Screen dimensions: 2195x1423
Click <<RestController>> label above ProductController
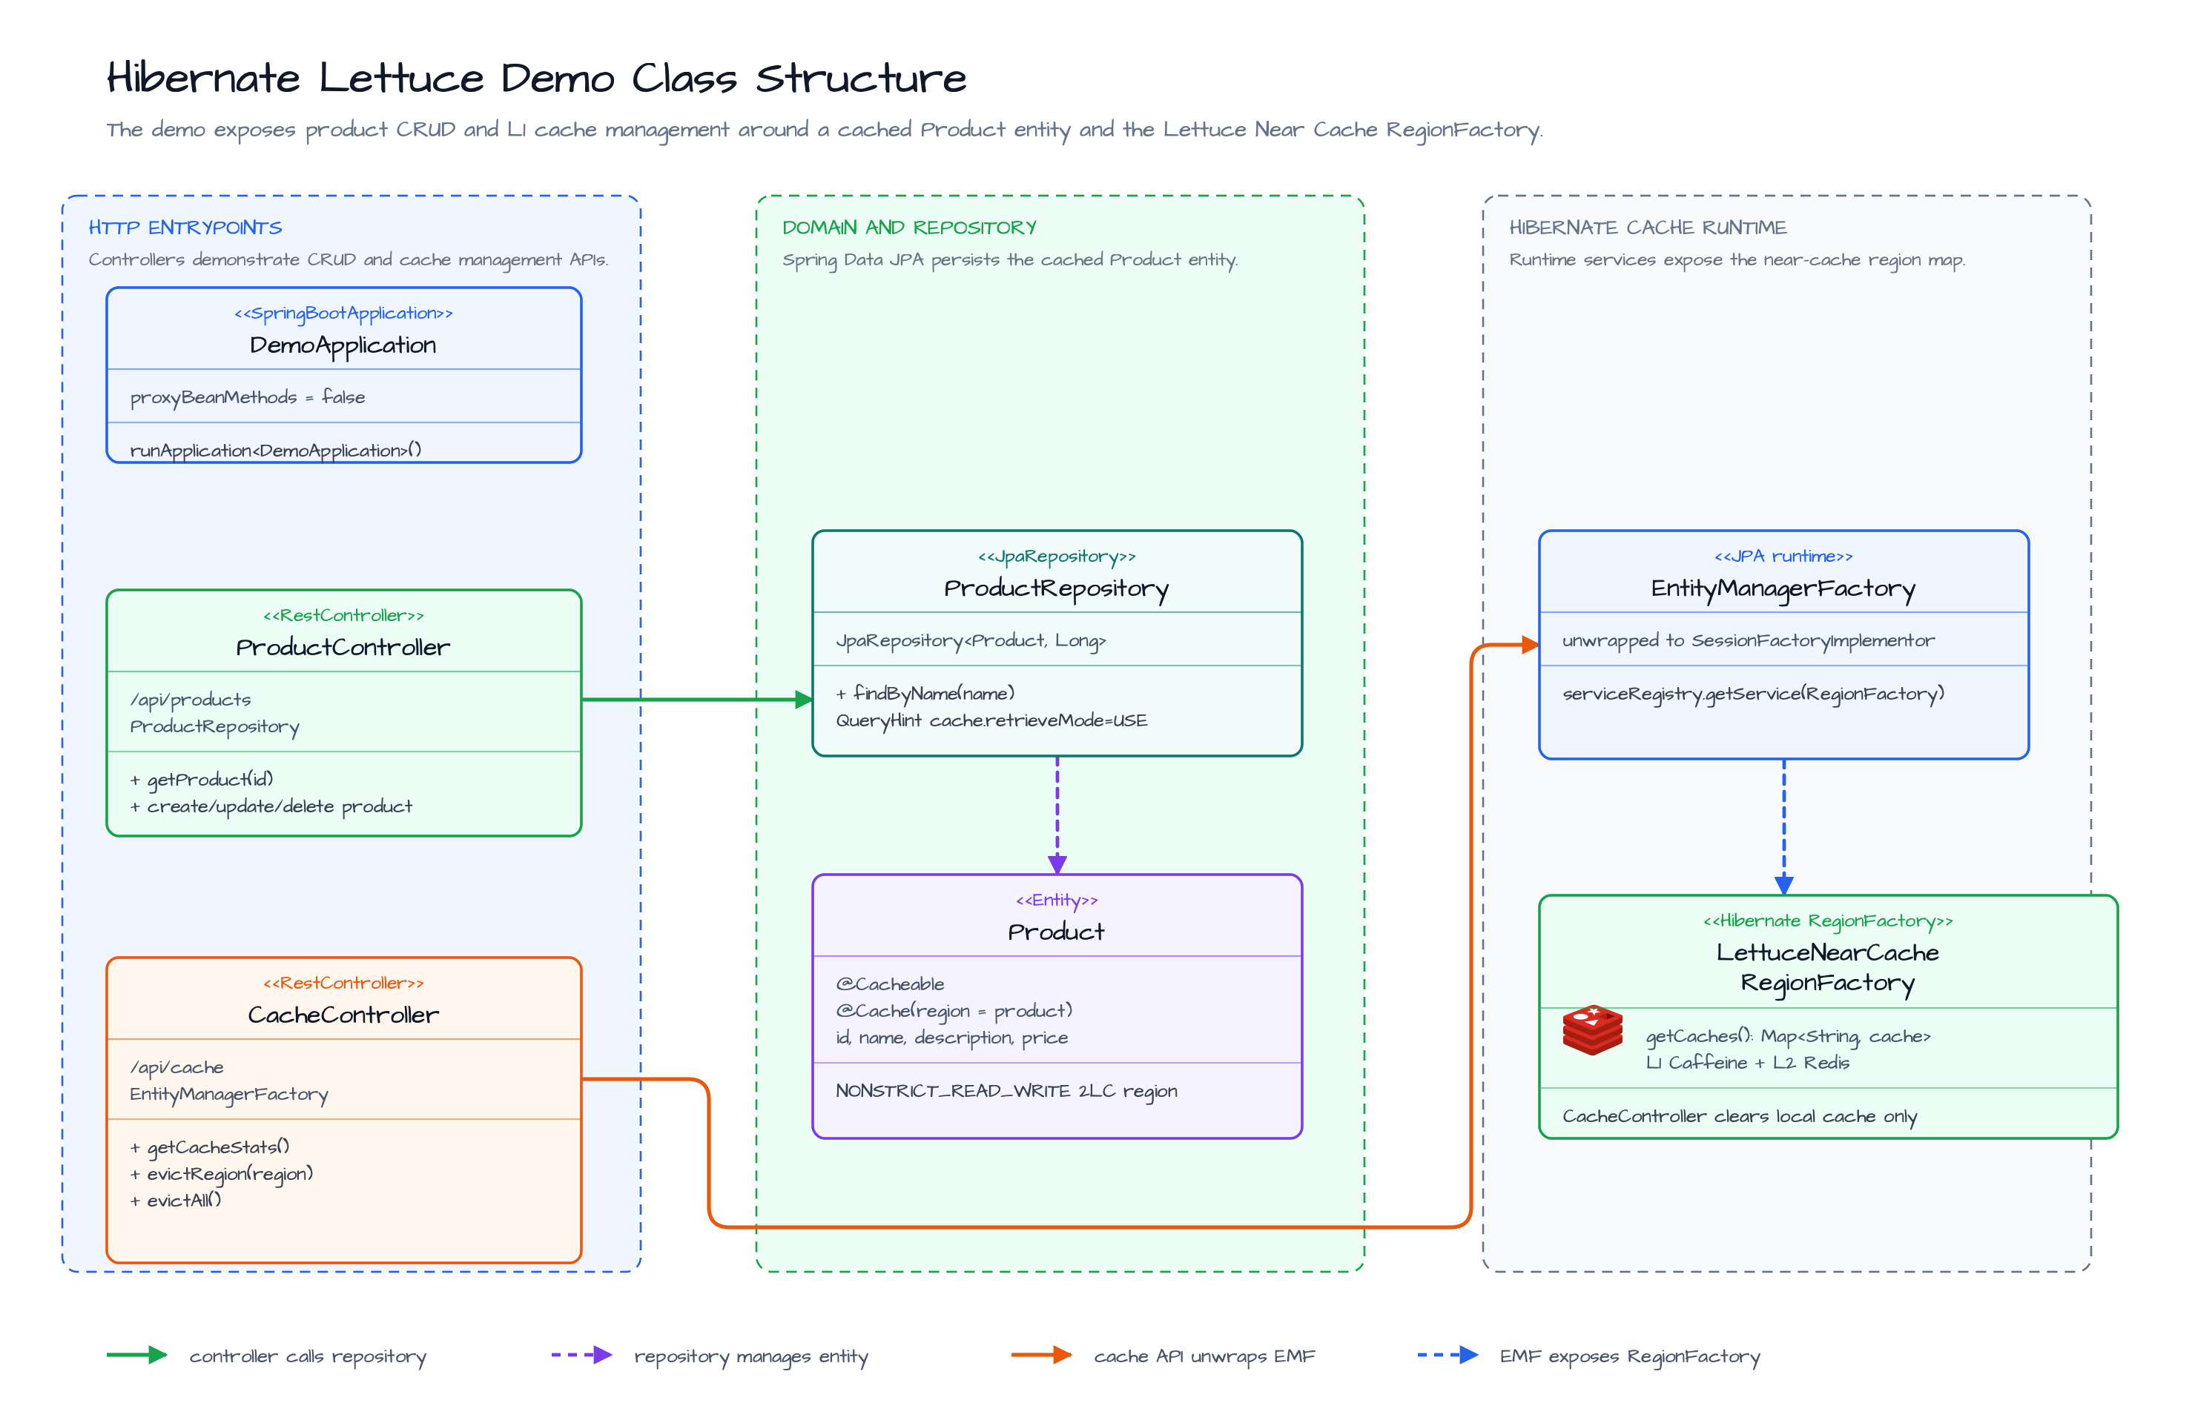click(343, 616)
